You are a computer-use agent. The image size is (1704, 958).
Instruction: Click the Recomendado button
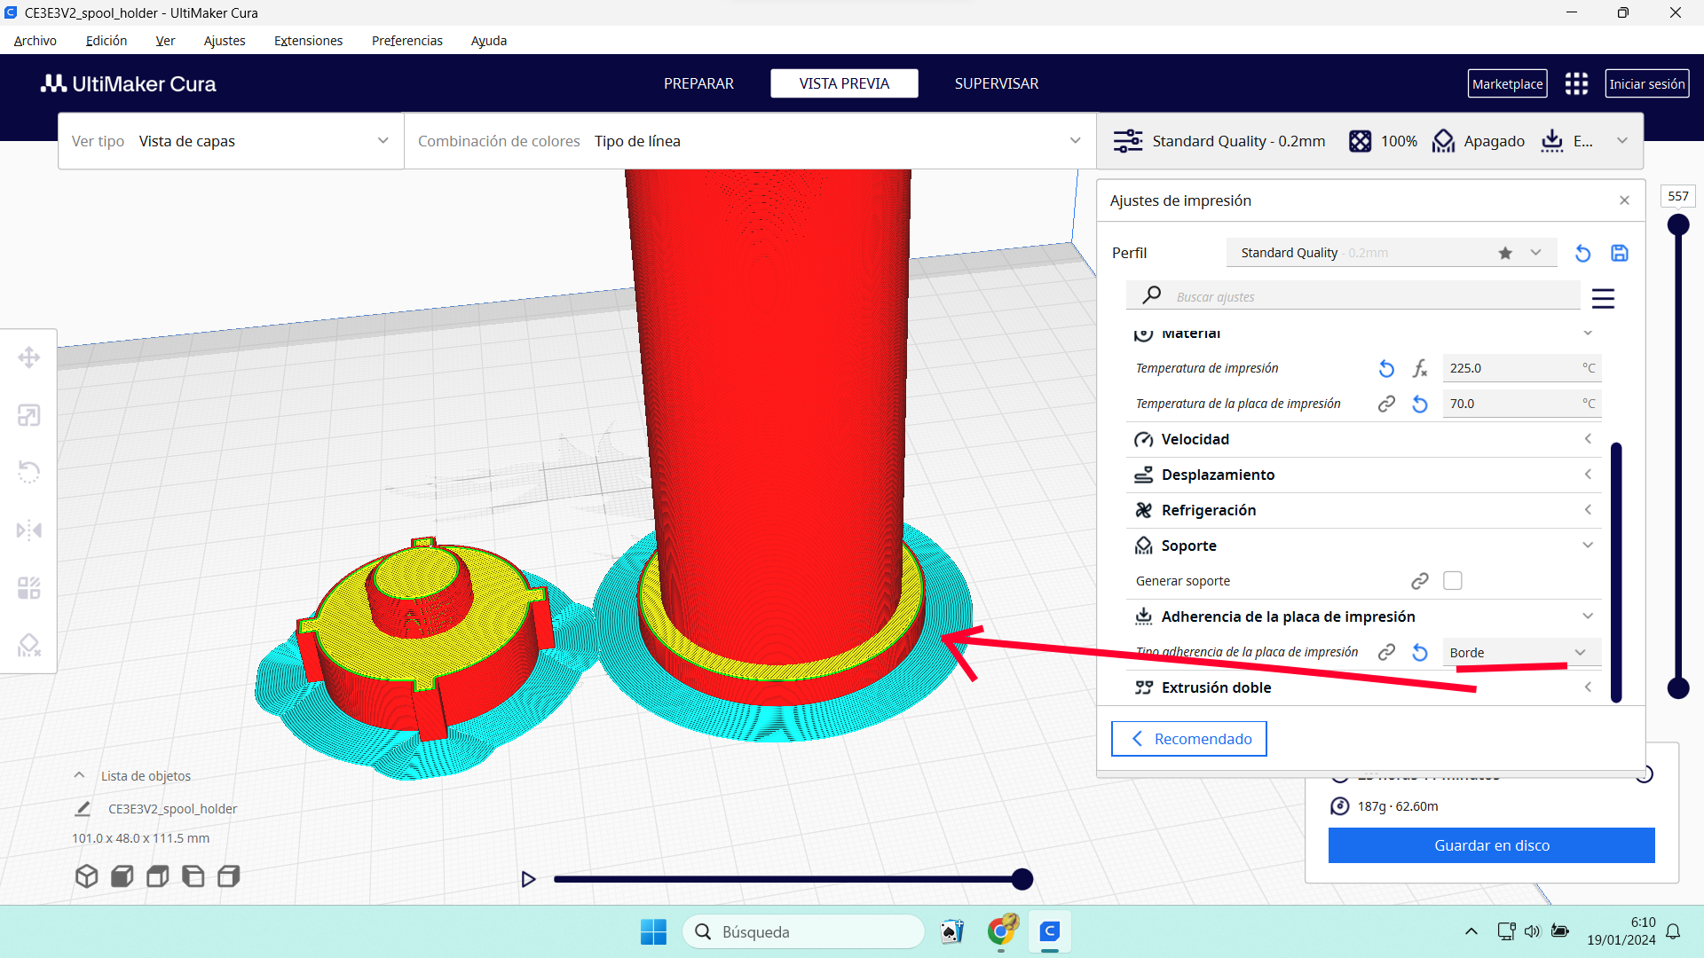[1188, 739]
